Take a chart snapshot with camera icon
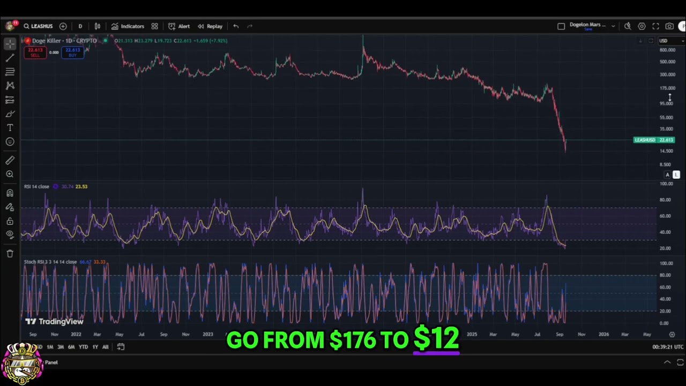This screenshot has width=686, height=386. click(x=669, y=26)
